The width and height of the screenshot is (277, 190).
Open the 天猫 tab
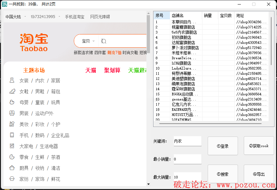91,71
